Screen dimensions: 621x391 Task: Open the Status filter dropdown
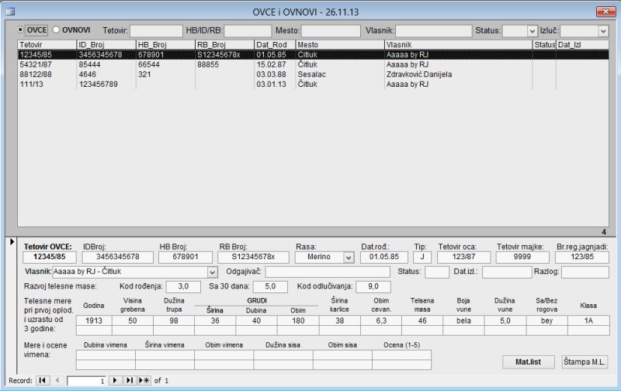coord(532,31)
